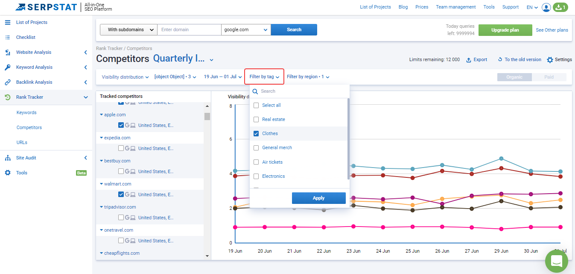575x274 pixels.
Task: Click the desktop icon in onetravel.com row
Action: pyautogui.click(x=133, y=241)
